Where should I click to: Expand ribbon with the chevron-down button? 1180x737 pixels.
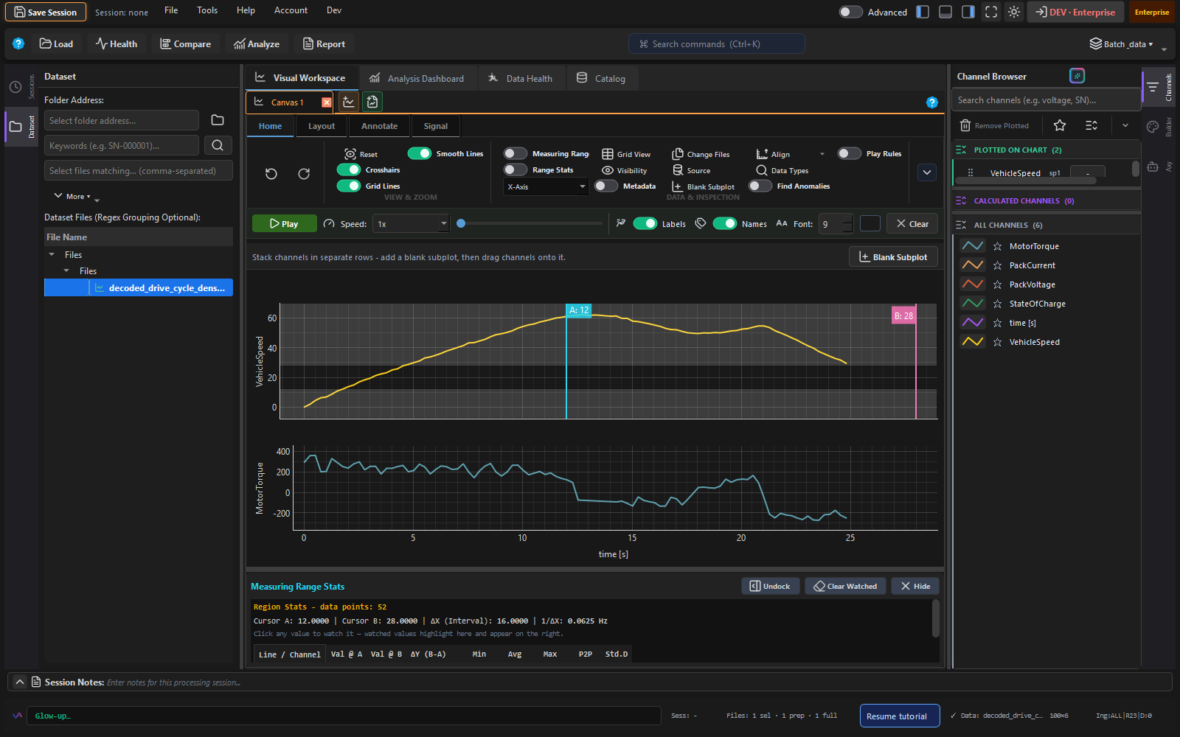pos(927,172)
